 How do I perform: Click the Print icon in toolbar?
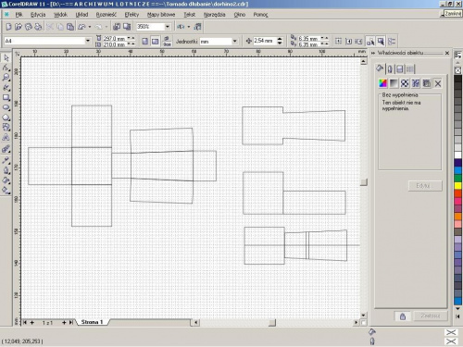point(38,27)
